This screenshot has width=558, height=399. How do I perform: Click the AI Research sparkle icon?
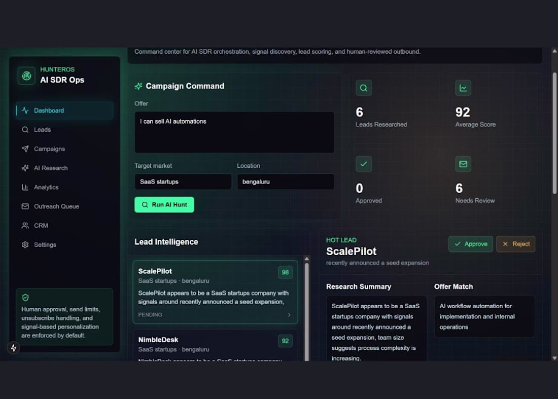(25, 168)
